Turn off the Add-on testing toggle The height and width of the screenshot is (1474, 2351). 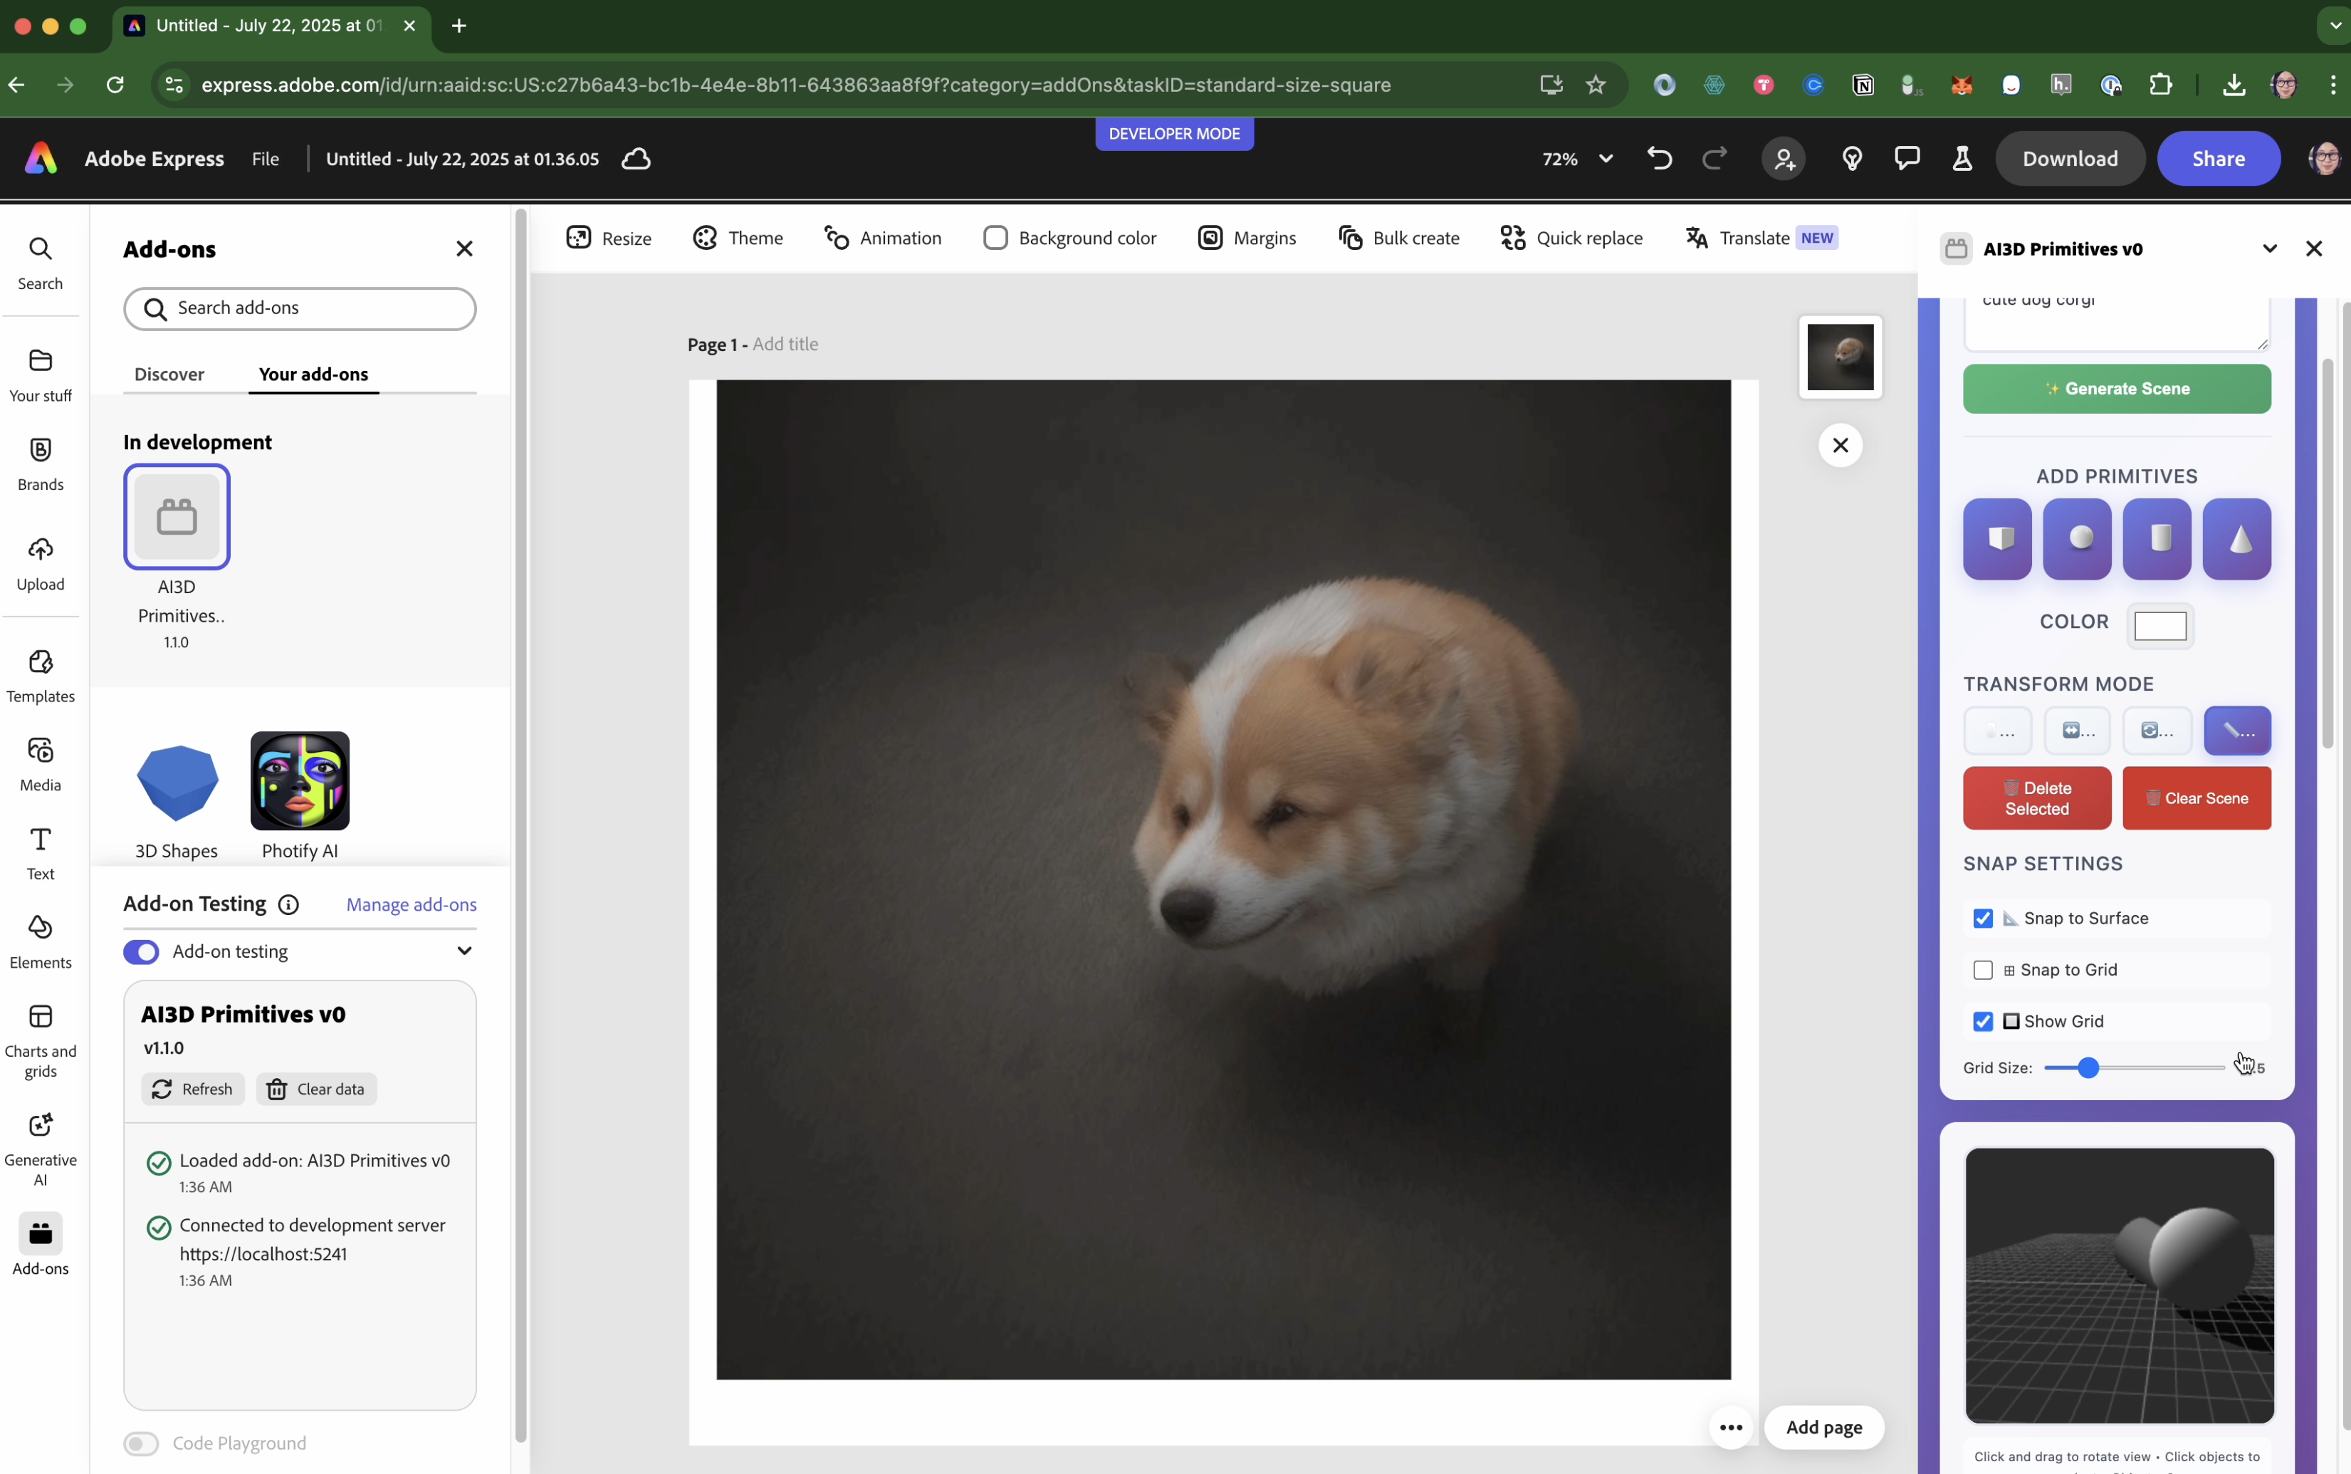point(142,951)
